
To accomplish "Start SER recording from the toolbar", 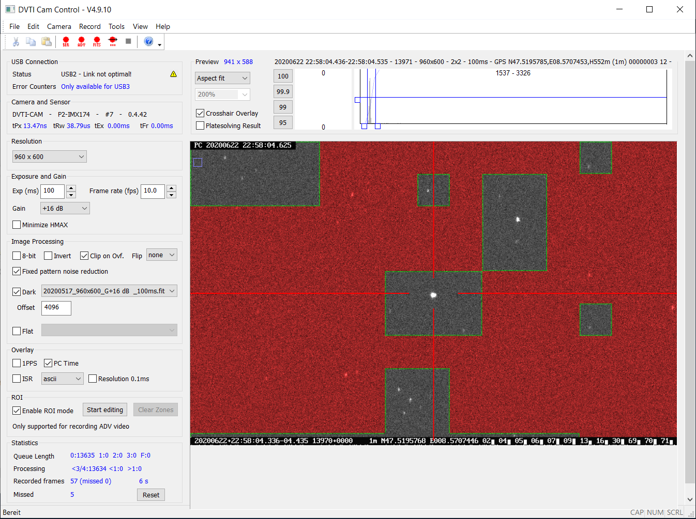I will point(66,42).
